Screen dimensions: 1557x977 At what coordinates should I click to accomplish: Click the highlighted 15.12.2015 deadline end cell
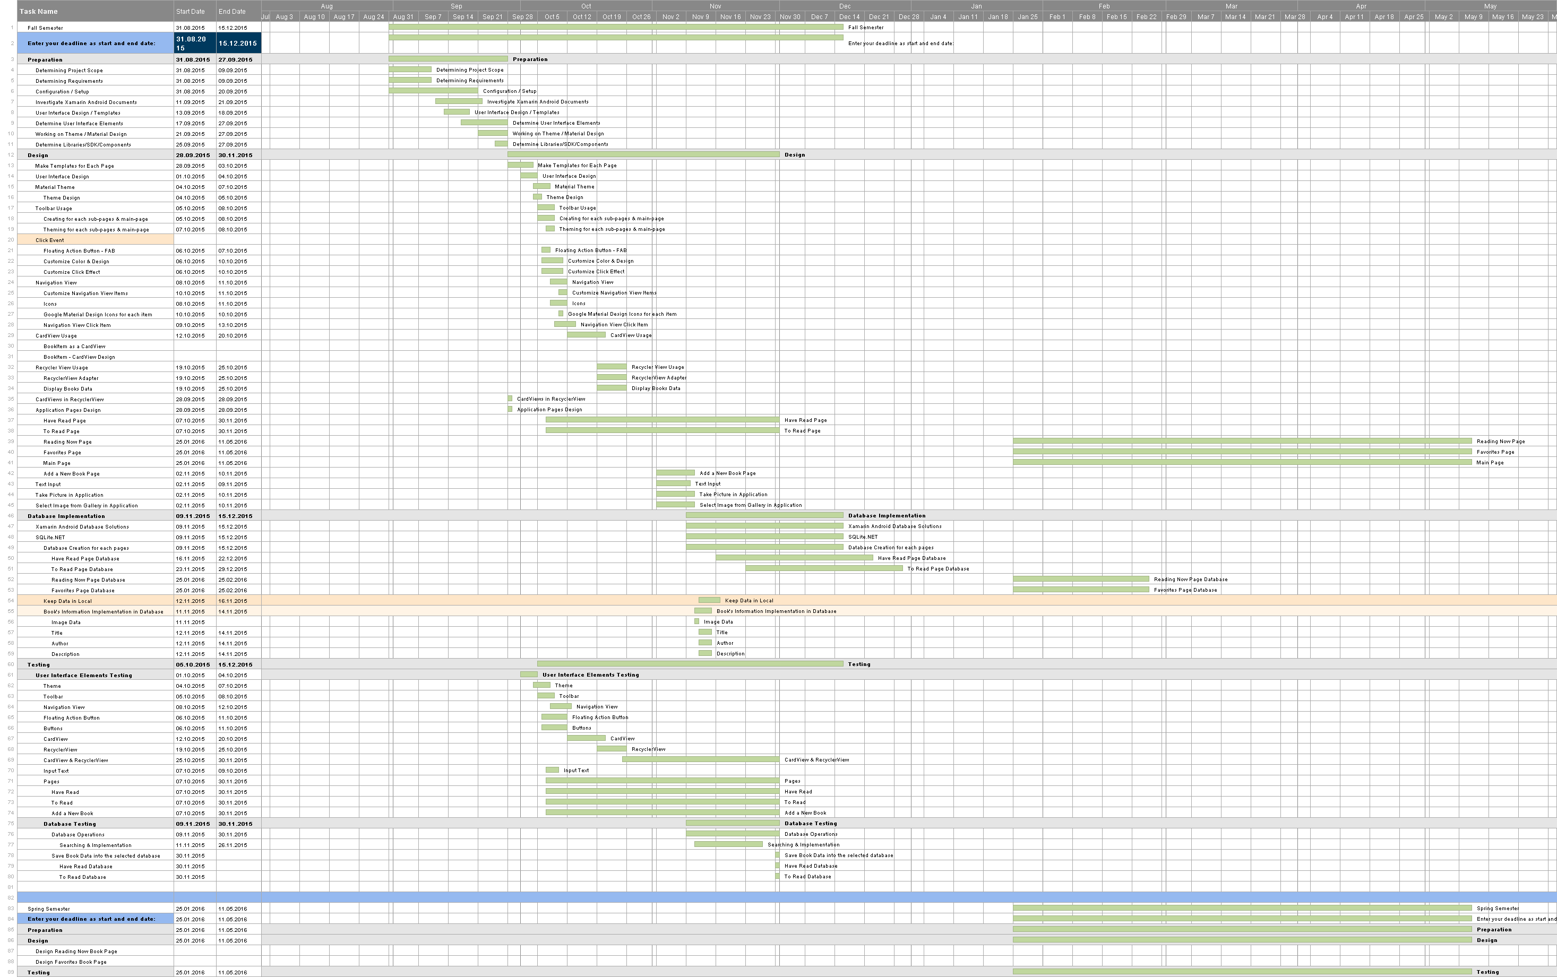click(x=238, y=44)
